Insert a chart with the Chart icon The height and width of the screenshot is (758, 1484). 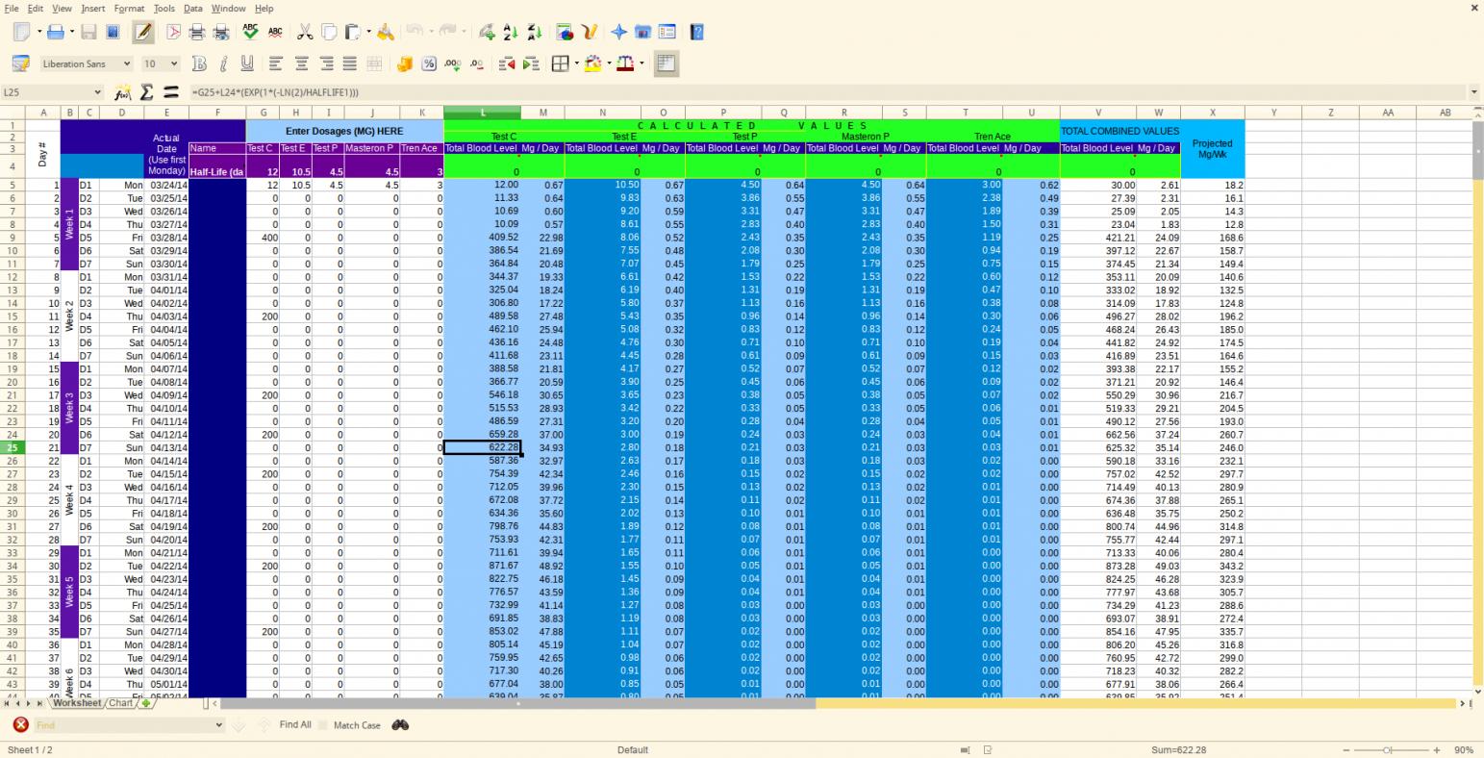pos(565,32)
